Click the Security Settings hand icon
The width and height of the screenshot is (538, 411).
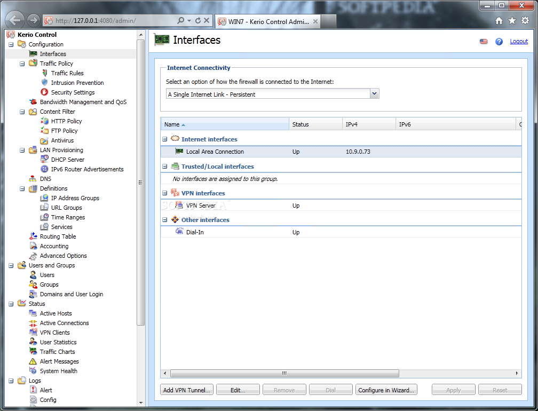(44, 92)
